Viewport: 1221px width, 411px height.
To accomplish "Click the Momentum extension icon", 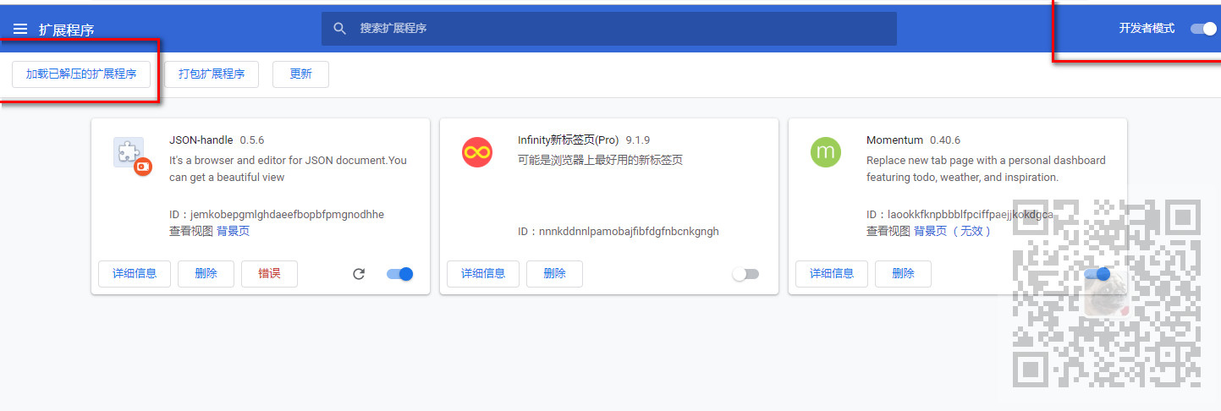I will (826, 152).
